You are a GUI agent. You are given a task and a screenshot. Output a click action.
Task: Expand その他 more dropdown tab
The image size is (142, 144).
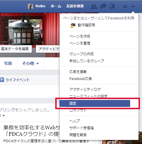click(30, 63)
